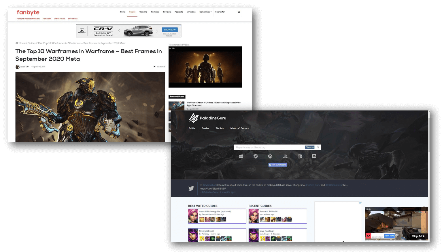Close the Honda CR-V banner ad

pyautogui.click(x=180, y=26)
